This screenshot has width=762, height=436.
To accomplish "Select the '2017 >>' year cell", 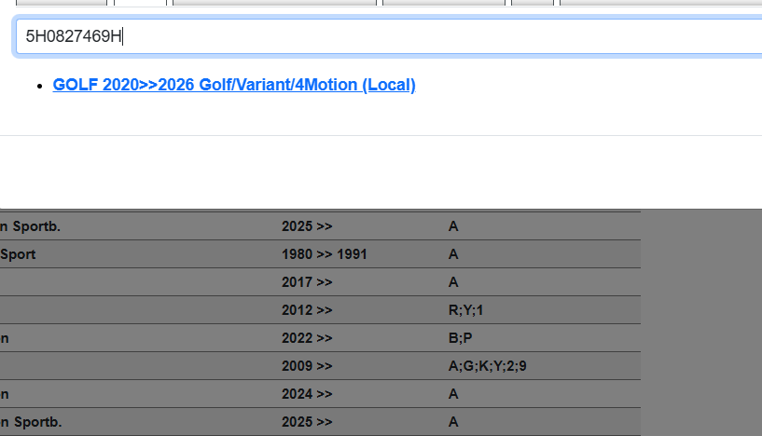I will pyautogui.click(x=307, y=282).
